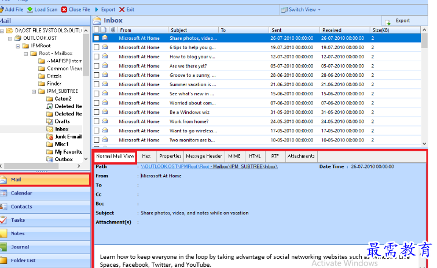Click the Contacts icon in navigation pane
The height and width of the screenshot is (268, 437).
[x=3, y=207]
